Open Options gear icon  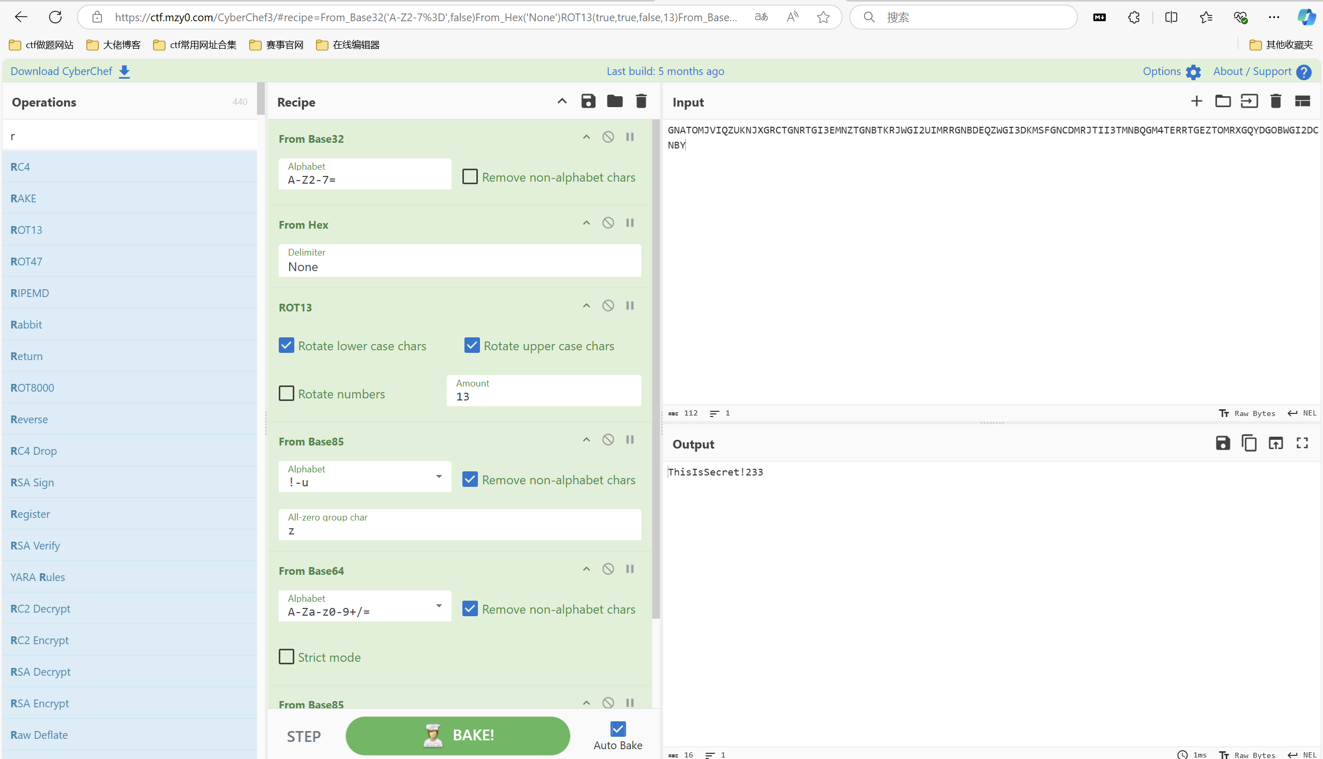tap(1193, 72)
